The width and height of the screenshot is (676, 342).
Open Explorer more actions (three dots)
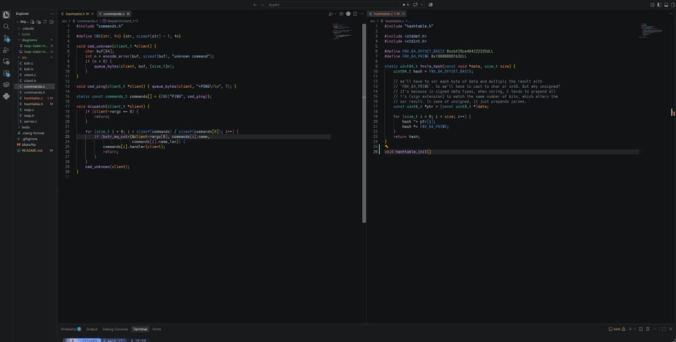(52, 13)
